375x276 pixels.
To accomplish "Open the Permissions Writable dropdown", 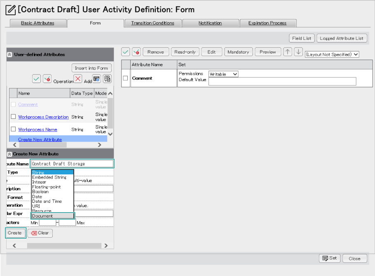I will pyautogui.click(x=223, y=74).
